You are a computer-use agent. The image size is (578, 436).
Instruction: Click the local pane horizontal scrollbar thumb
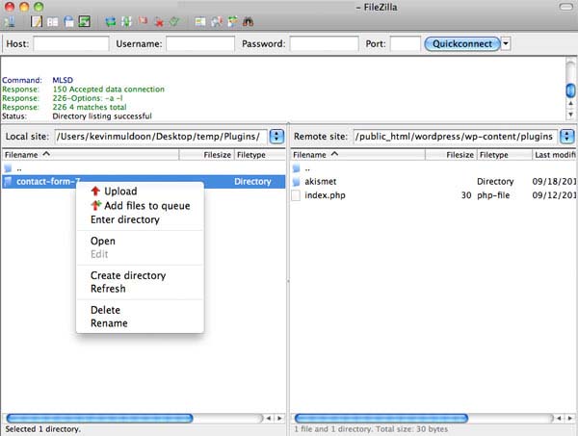click(99, 418)
